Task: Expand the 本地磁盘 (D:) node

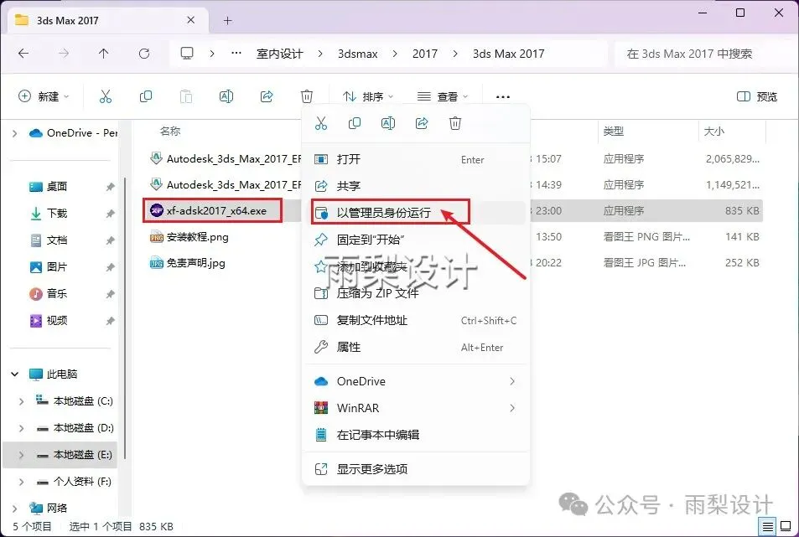Action: pyautogui.click(x=22, y=428)
